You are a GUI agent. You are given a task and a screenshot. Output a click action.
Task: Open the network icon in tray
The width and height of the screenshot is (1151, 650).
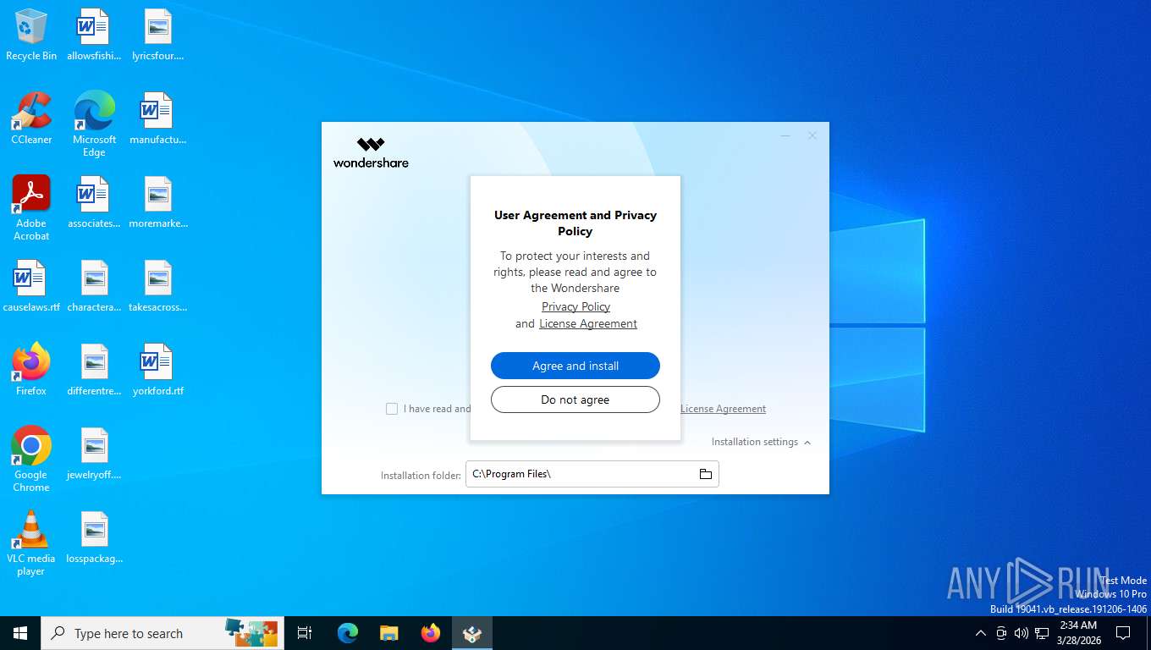click(1042, 633)
